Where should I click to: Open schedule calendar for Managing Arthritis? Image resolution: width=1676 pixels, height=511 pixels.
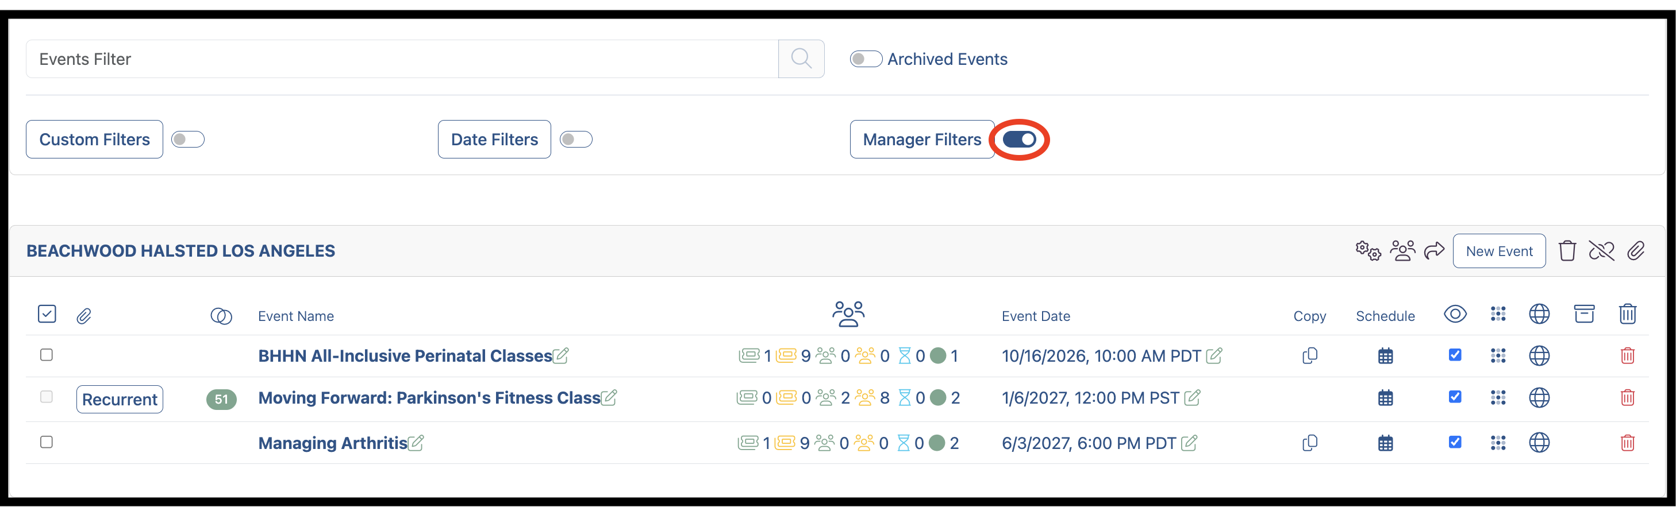pyautogui.click(x=1385, y=443)
